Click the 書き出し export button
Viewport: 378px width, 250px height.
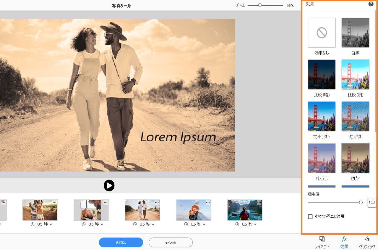click(x=121, y=242)
